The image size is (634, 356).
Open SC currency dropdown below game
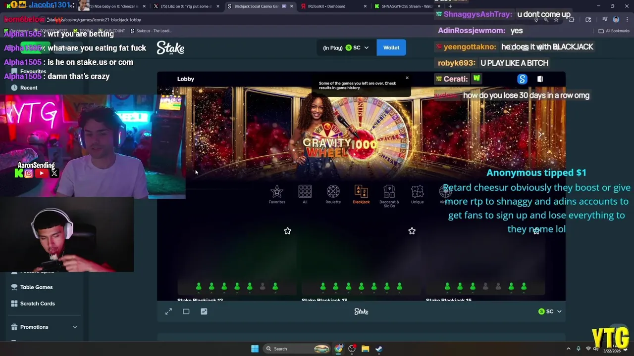(550, 311)
